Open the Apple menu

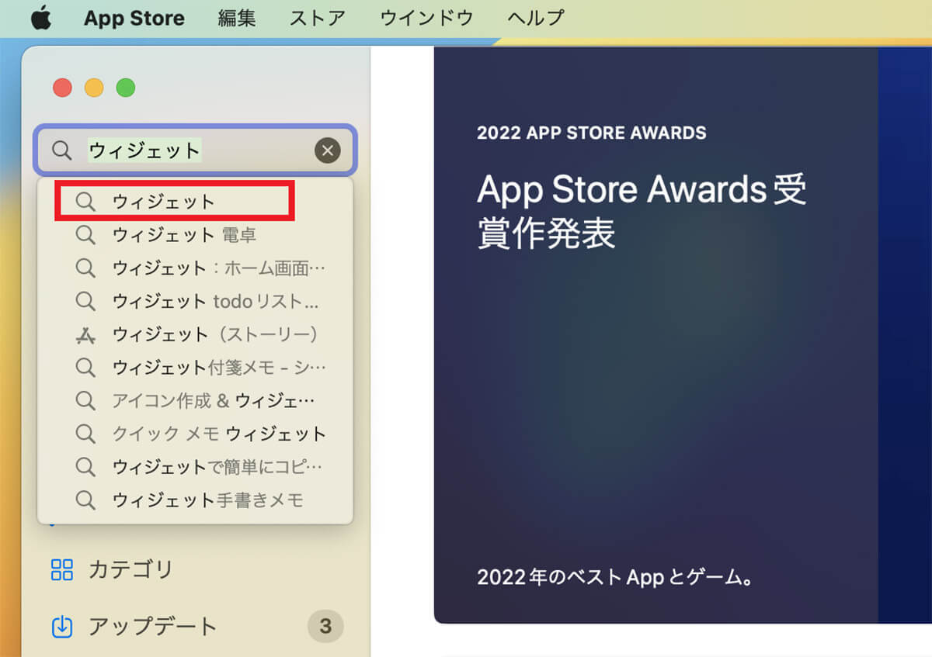pyautogui.click(x=41, y=18)
